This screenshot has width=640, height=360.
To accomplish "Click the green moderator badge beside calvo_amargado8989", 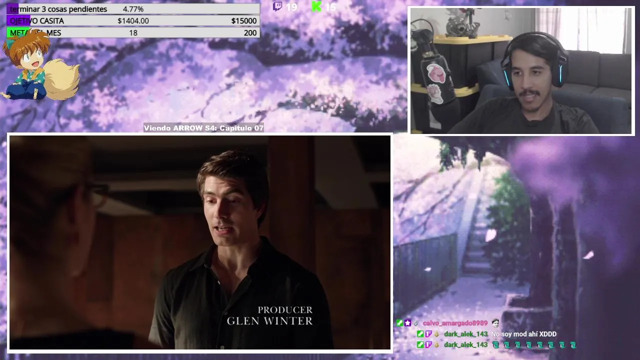I will click(x=399, y=323).
